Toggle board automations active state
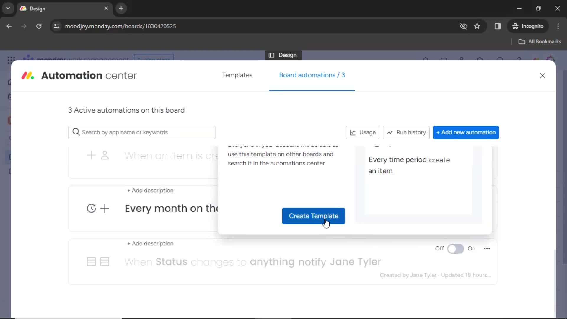Image resolution: width=567 pixels, height=319 pixels. (456, 248)
